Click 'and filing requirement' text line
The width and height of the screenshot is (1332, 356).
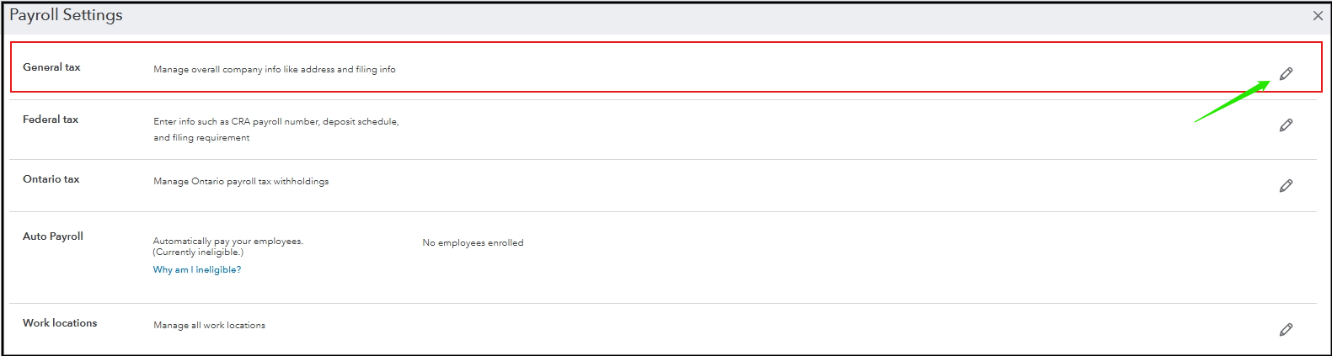pos(201,138)
